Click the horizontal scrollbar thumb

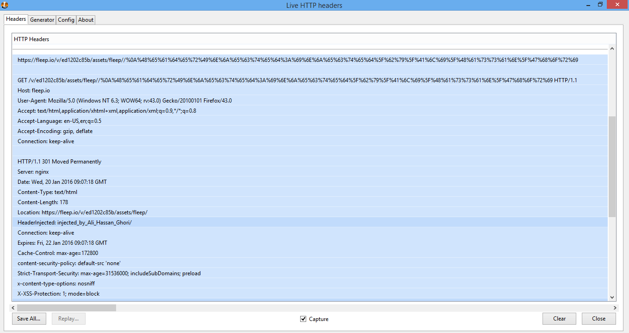coord(67,308)
